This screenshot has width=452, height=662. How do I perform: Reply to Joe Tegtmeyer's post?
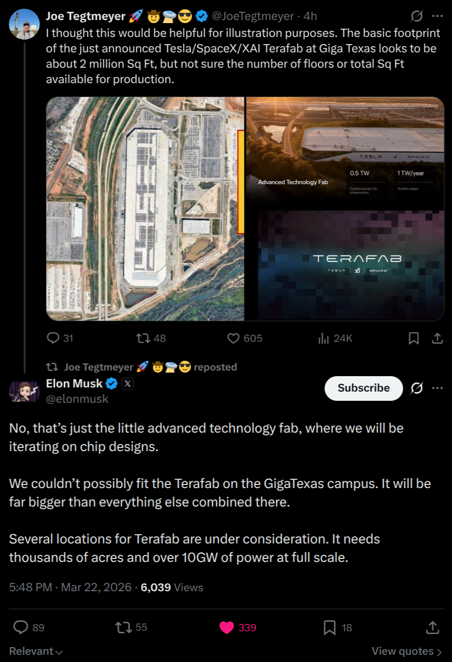(x=53, y=338)
